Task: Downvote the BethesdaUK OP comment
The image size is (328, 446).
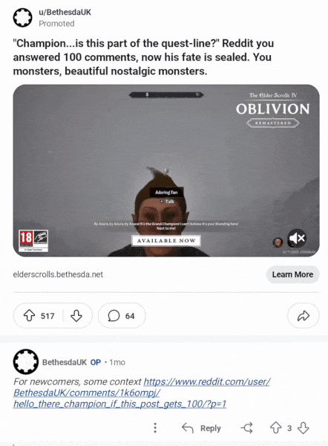Action: point(304,428)
